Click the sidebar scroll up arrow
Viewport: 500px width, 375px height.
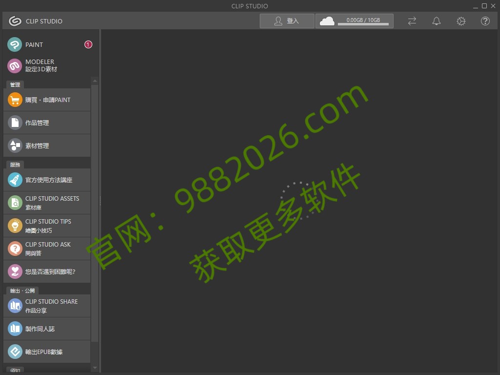point(95,81)
